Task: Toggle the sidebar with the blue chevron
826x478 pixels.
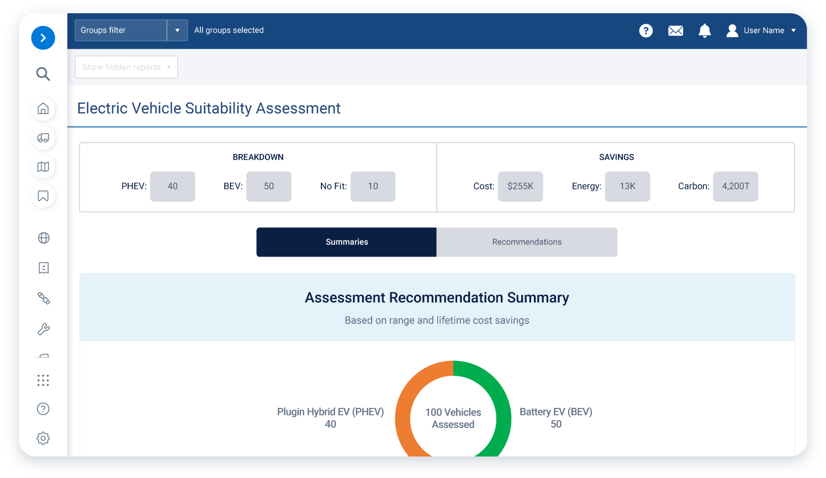Action: 43,38
